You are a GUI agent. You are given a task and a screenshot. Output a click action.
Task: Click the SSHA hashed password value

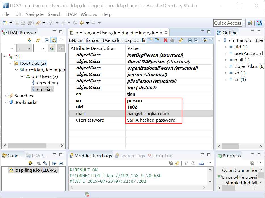pos(151,120)
